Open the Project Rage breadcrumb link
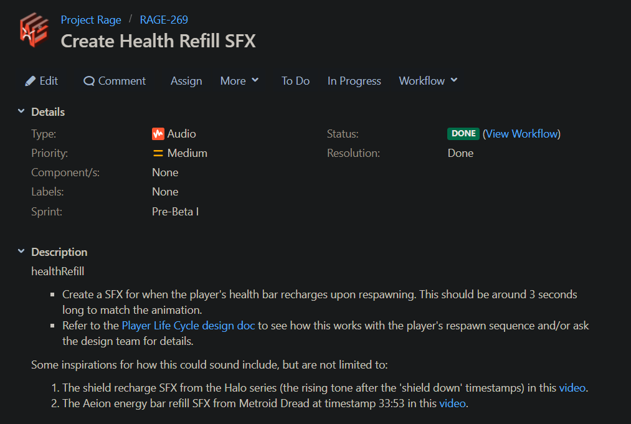The image size is (631, 424). [x=91, y=20]
